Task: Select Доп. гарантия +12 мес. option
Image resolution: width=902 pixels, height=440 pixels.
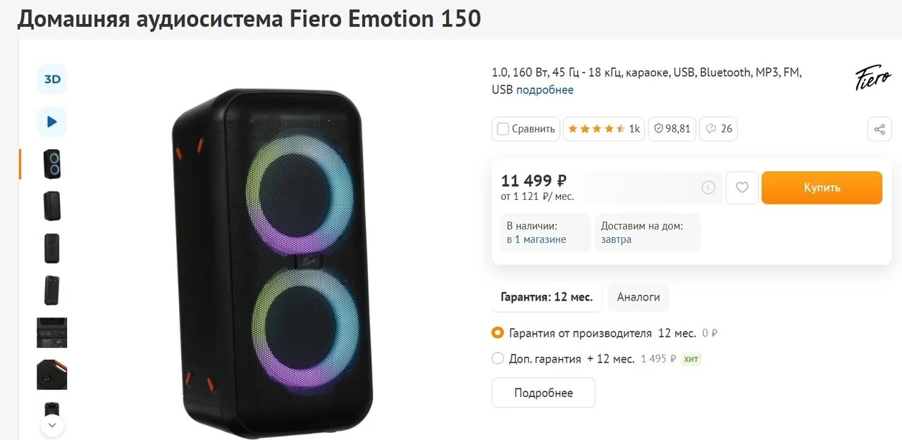Action: coord(498,358)
